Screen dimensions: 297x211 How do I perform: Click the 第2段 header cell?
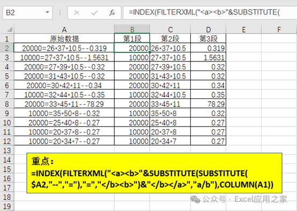(x=170, y=38)
